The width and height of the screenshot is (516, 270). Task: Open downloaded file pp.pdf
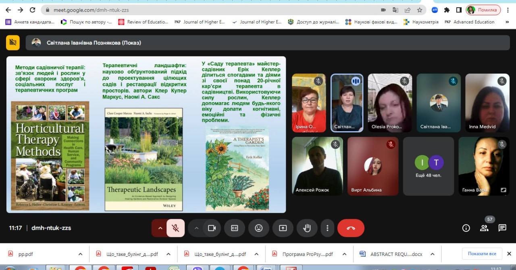pyautogui.click(x=26, y=254)
